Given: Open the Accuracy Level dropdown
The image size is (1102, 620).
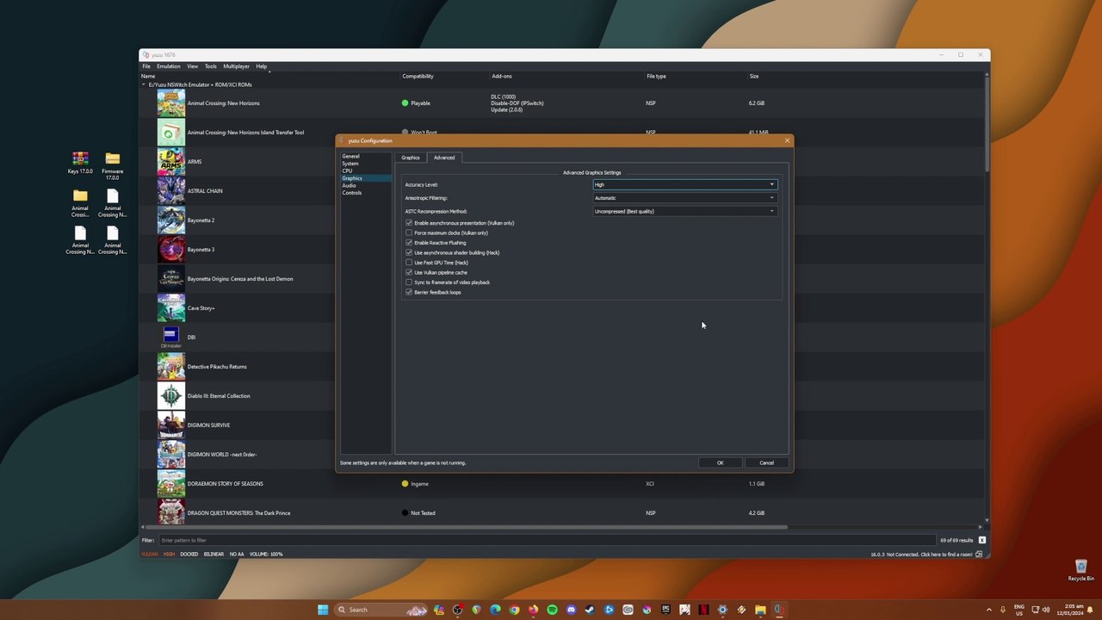Looking at the screenshot, I should tap(685, 184).
